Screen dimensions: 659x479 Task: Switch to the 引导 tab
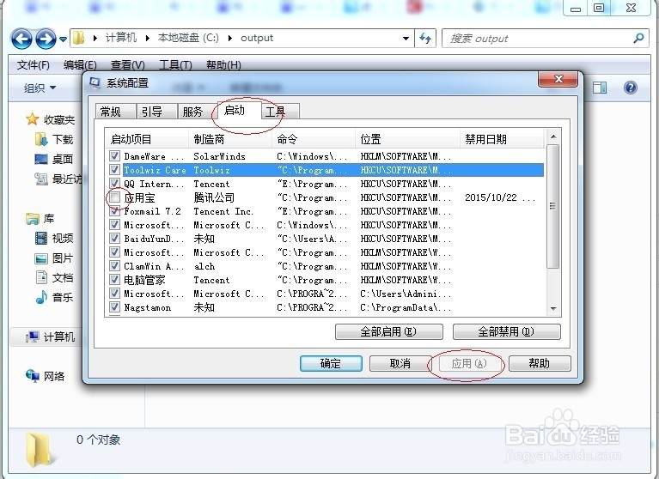(156, 112)
